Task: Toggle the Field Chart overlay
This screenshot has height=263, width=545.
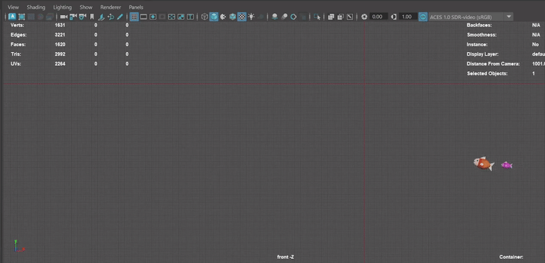Action: [172, 16]
